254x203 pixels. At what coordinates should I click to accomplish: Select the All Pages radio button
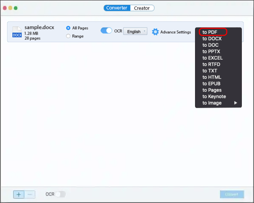(x=68, y=28)
